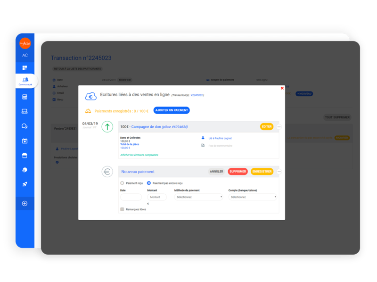This screenshot has height=282, width=377.
Task: Open the Compte (banque/caisse) dropdown
Action: (253, 197)
